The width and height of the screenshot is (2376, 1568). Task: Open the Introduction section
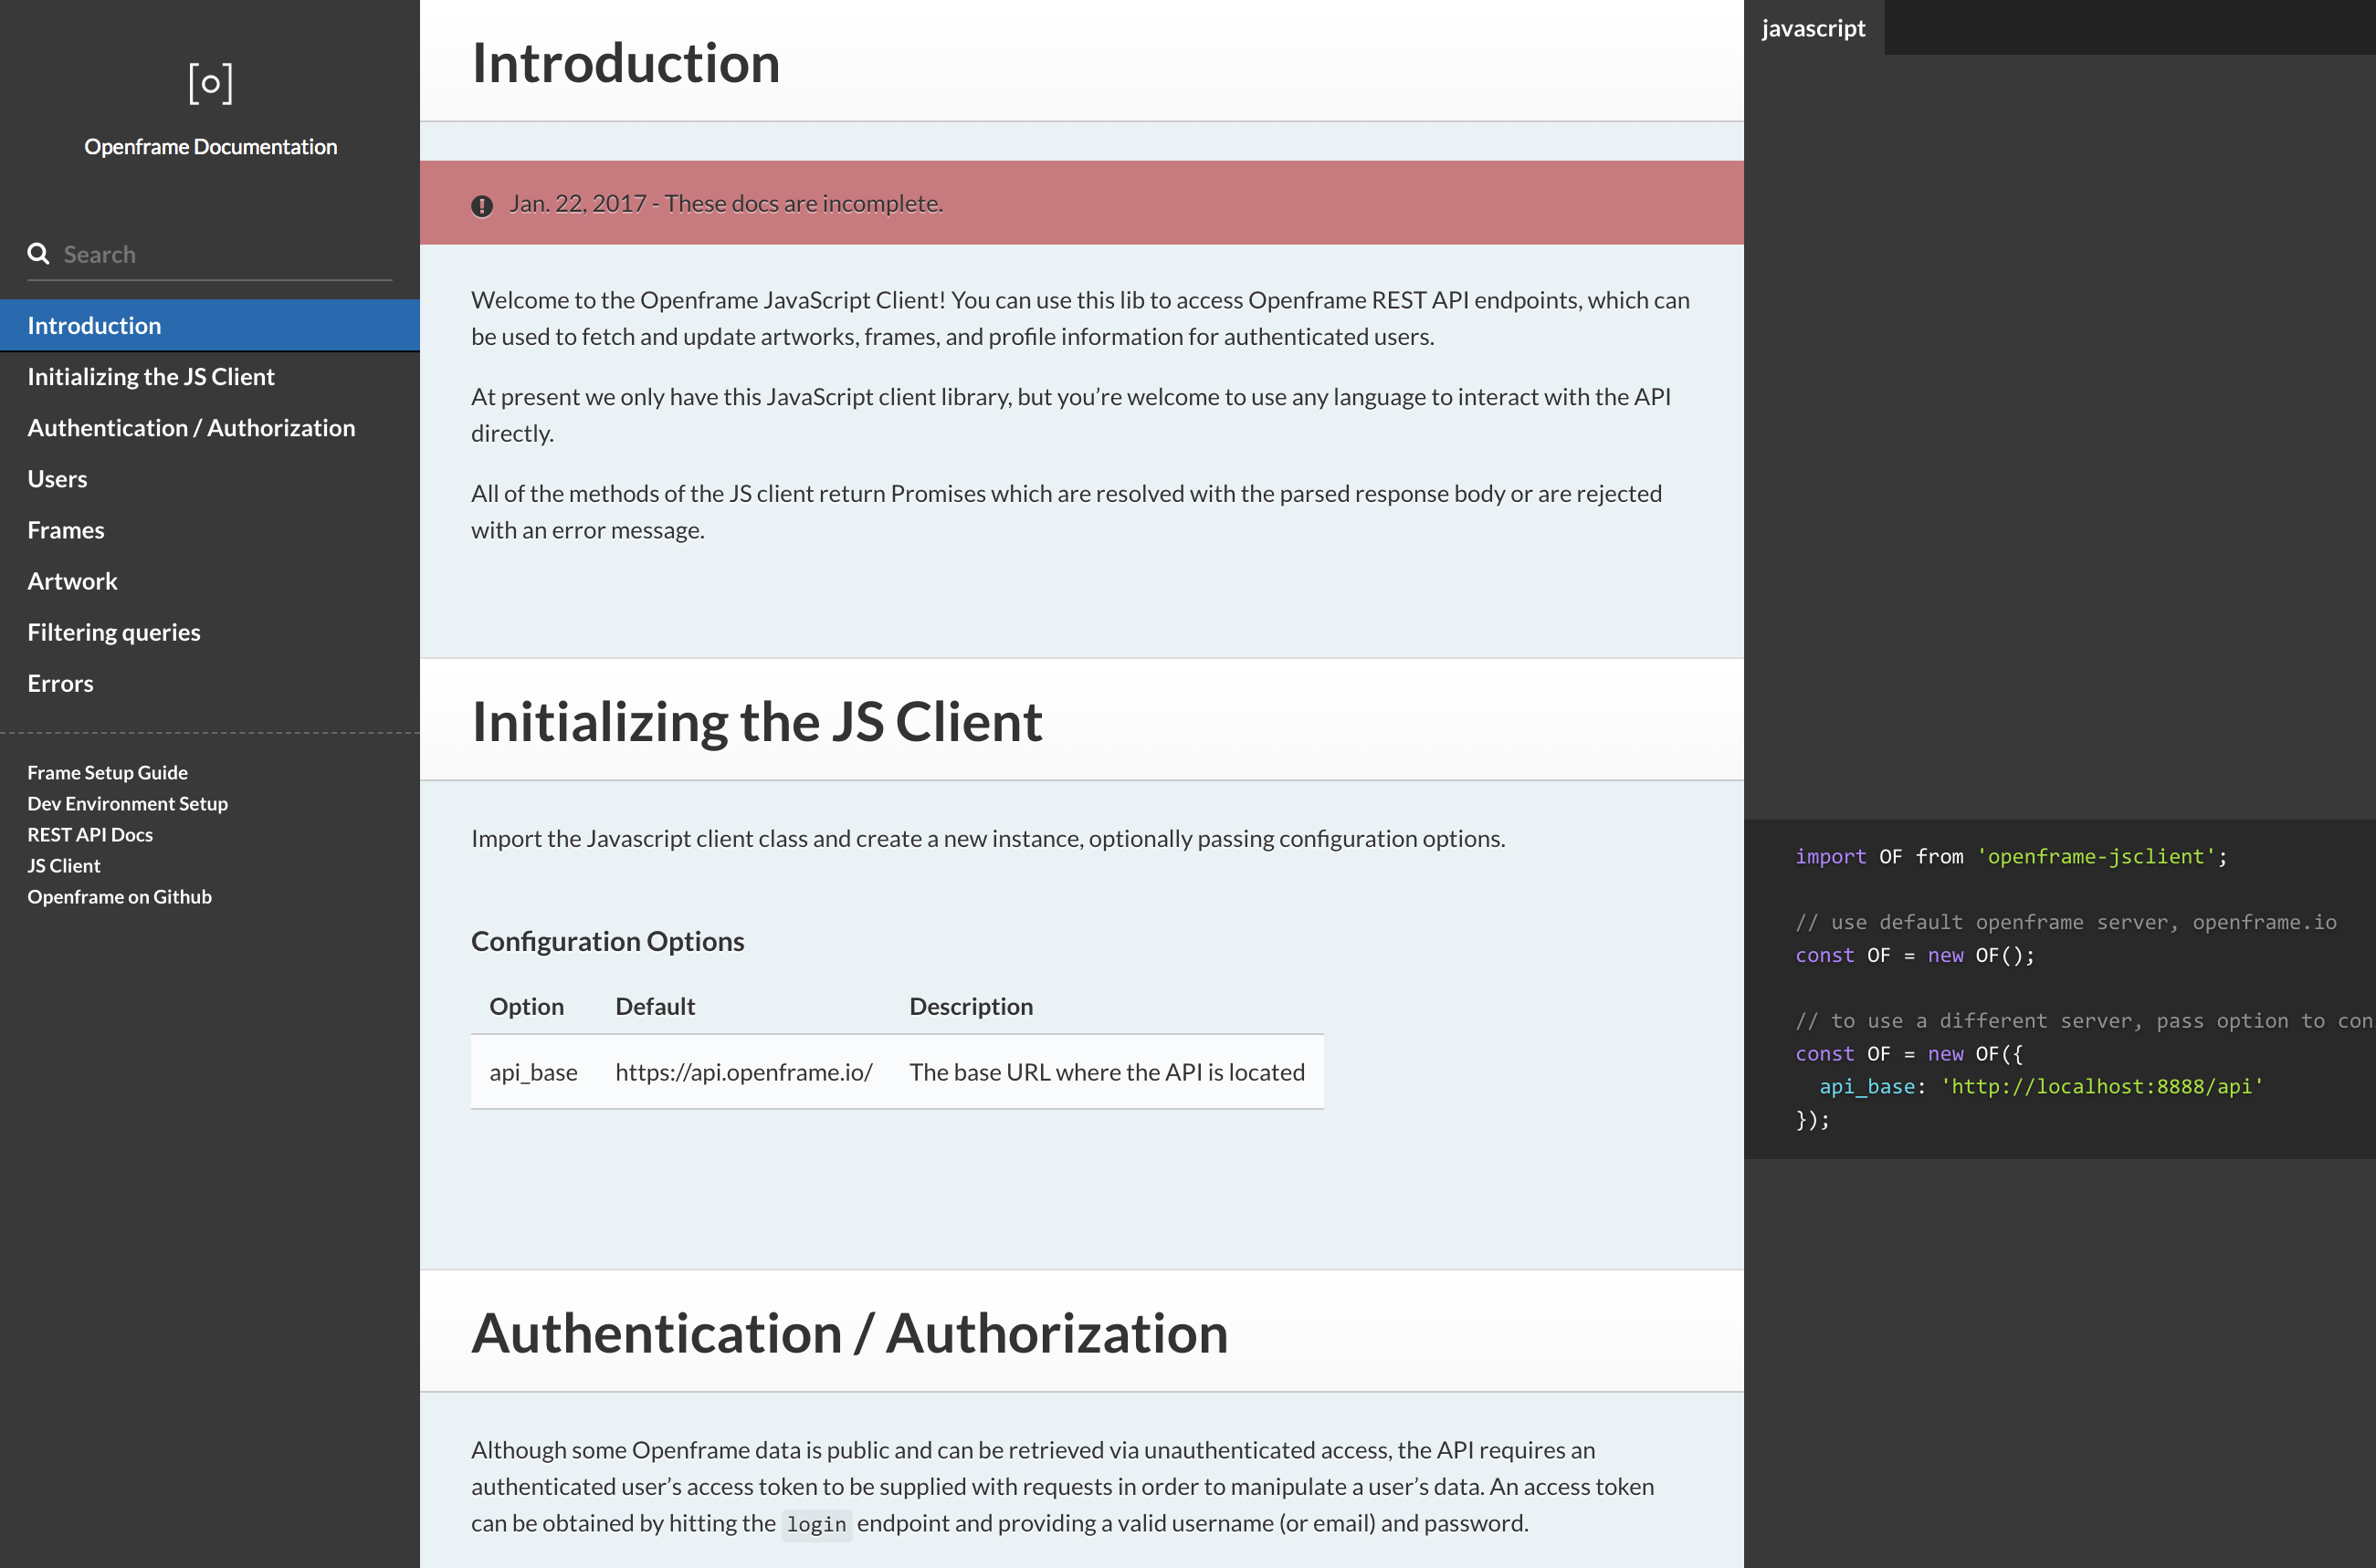(94, 325)
